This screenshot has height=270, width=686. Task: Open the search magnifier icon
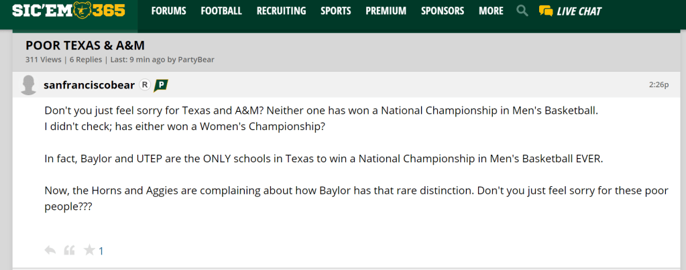coord(522,11)
